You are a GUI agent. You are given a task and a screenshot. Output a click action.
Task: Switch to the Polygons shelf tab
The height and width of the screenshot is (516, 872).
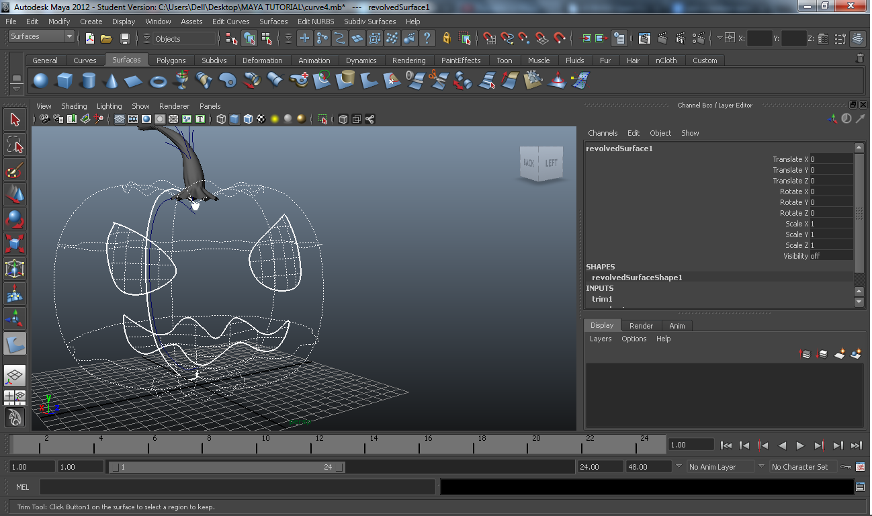171,60
